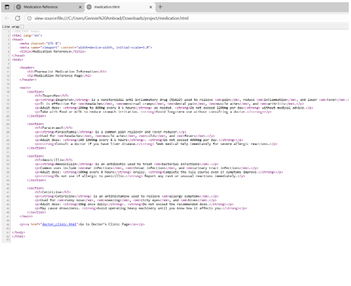Click 'Go to Doctor's Clinic Page' text
Screen dimensions: 351x286
(x=105, y=224)
